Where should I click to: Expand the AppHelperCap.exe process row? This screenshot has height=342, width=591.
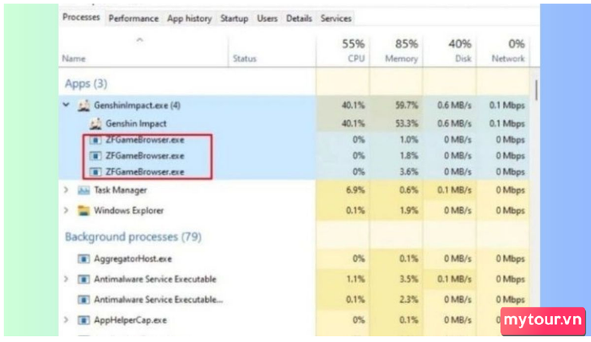(x=67, y=320)
